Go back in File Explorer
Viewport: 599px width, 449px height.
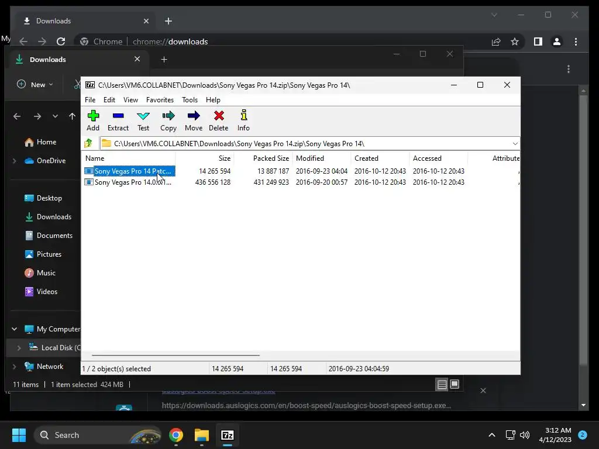pos(17,116)
